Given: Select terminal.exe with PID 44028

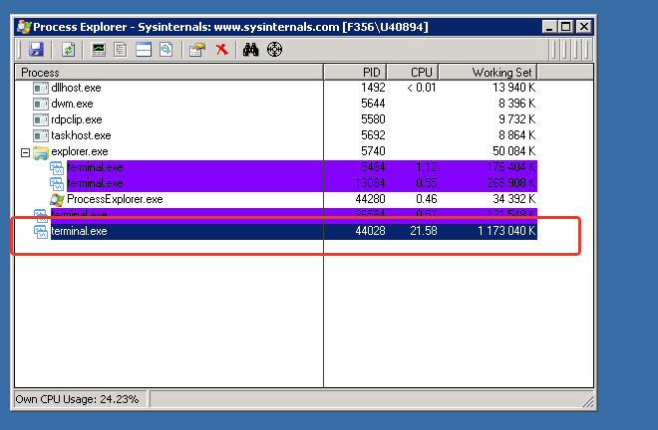Looking at the screenshot, I should pos(285,231).
